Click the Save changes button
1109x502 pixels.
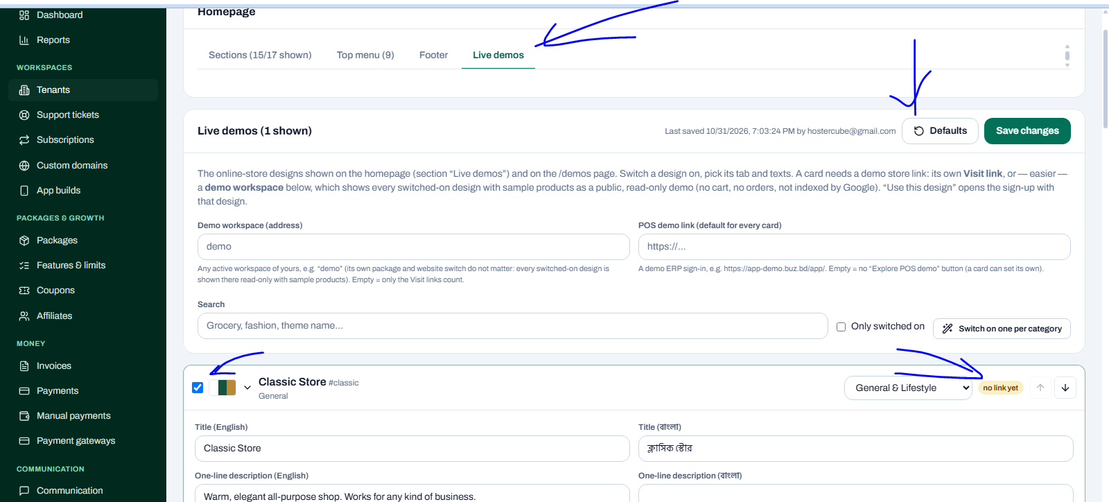point(1027,131)
